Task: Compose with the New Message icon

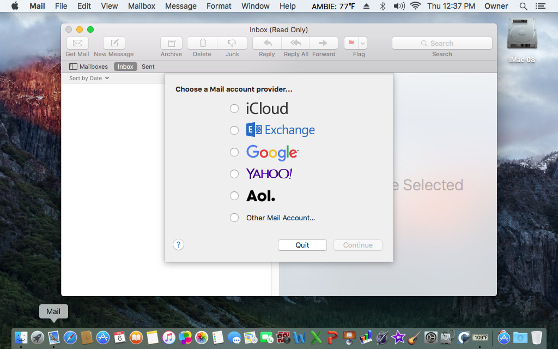Action: 114,43
